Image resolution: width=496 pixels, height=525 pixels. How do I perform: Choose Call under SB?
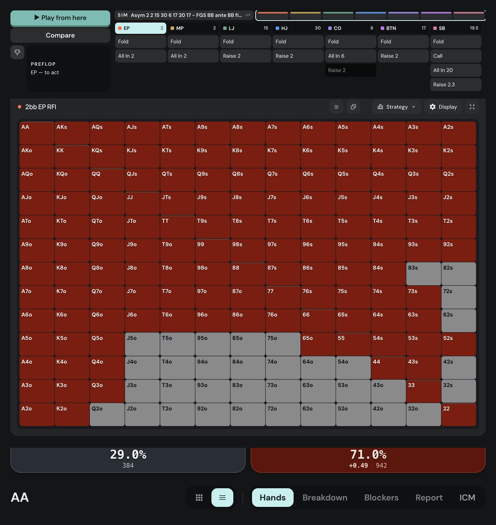click(455, 56)
